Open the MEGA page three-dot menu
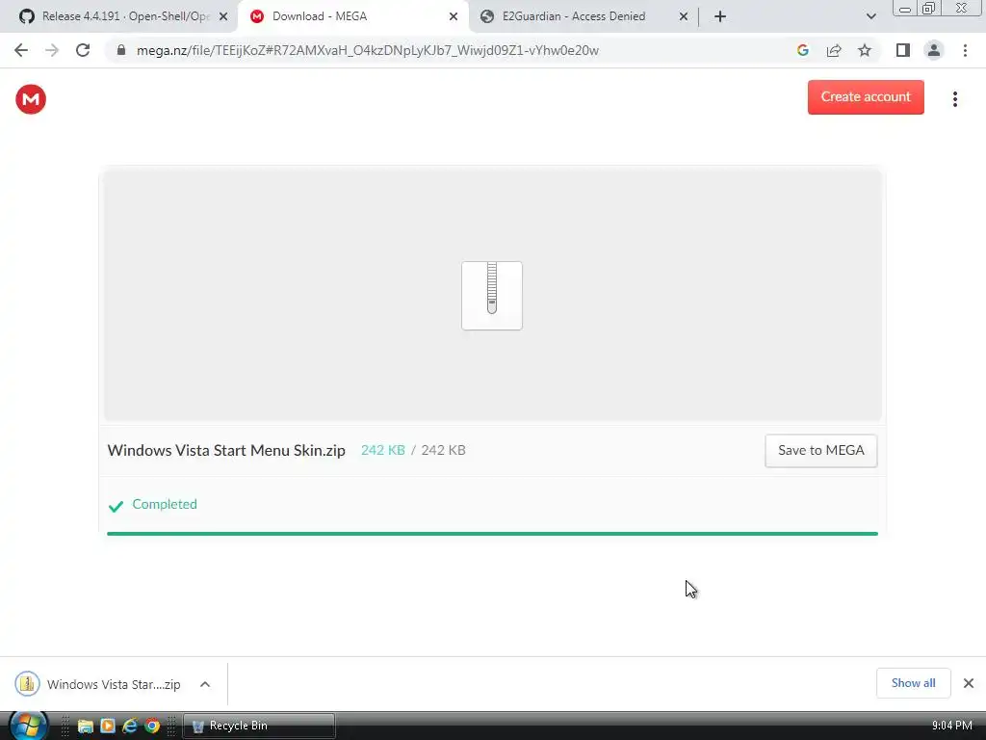Screen dimensions: 986x740 pos(954,99)
